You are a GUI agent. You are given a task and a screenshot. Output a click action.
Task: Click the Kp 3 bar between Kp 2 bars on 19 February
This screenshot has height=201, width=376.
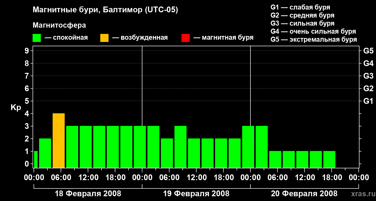click(x=180, y=147)
